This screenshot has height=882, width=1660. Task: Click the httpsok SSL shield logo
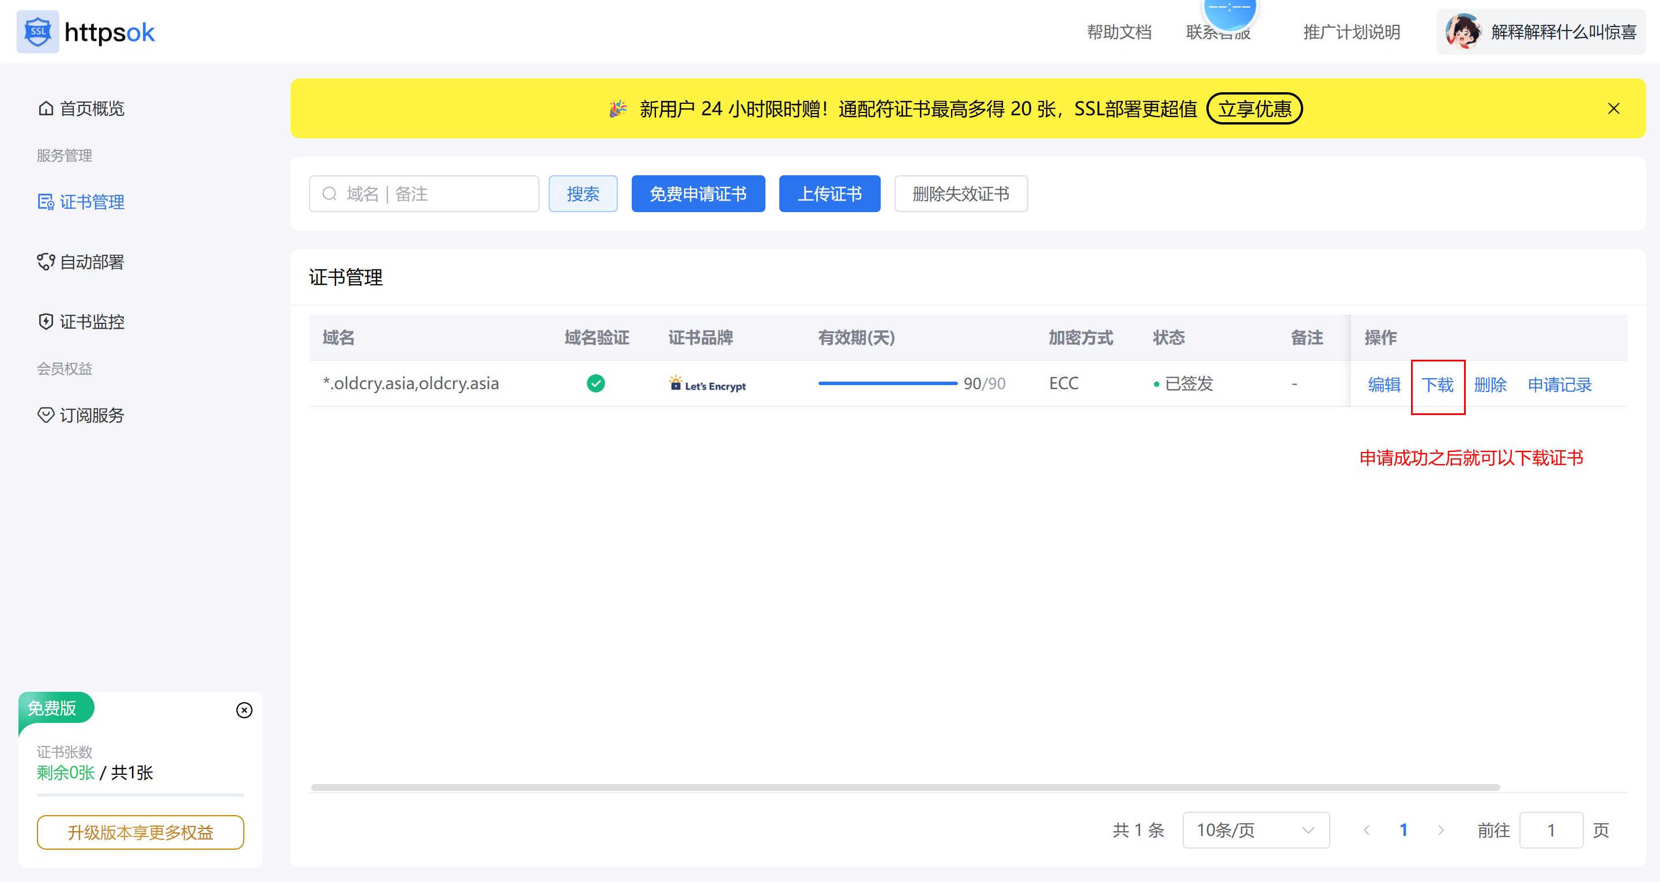(x=37, y=32)
